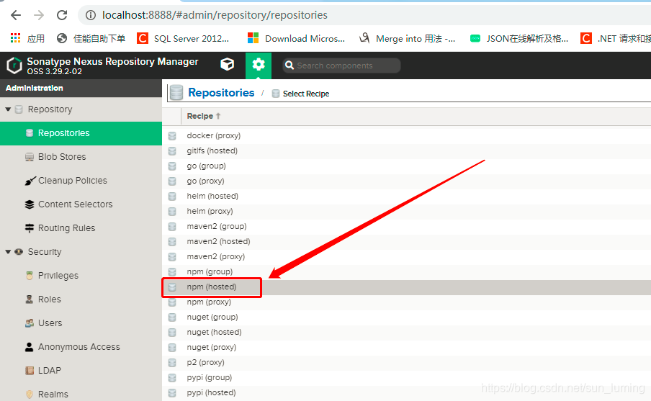Click the database icon beside docker (proxy)
This screenshot has width=651, height=401.
click(x=172, y=136)
